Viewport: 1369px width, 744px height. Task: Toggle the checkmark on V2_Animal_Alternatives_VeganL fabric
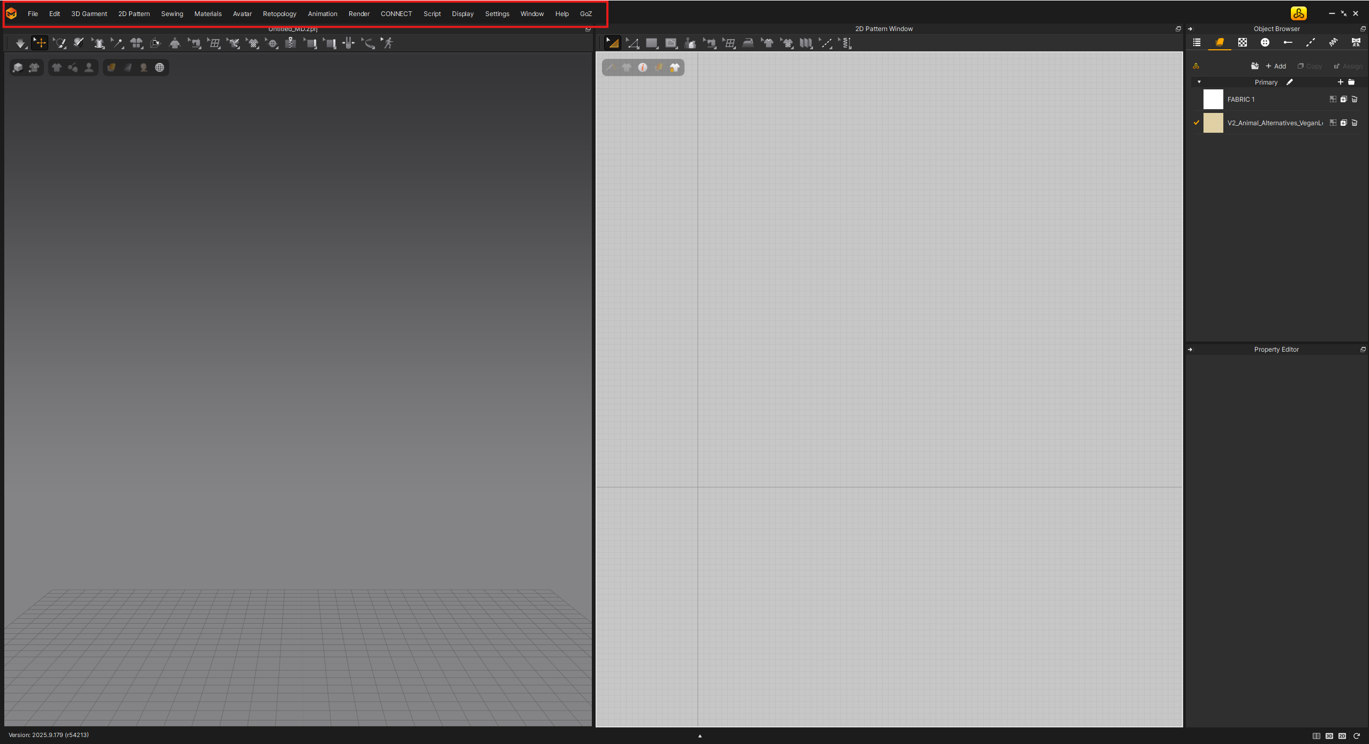click(x=1196, y=123)
